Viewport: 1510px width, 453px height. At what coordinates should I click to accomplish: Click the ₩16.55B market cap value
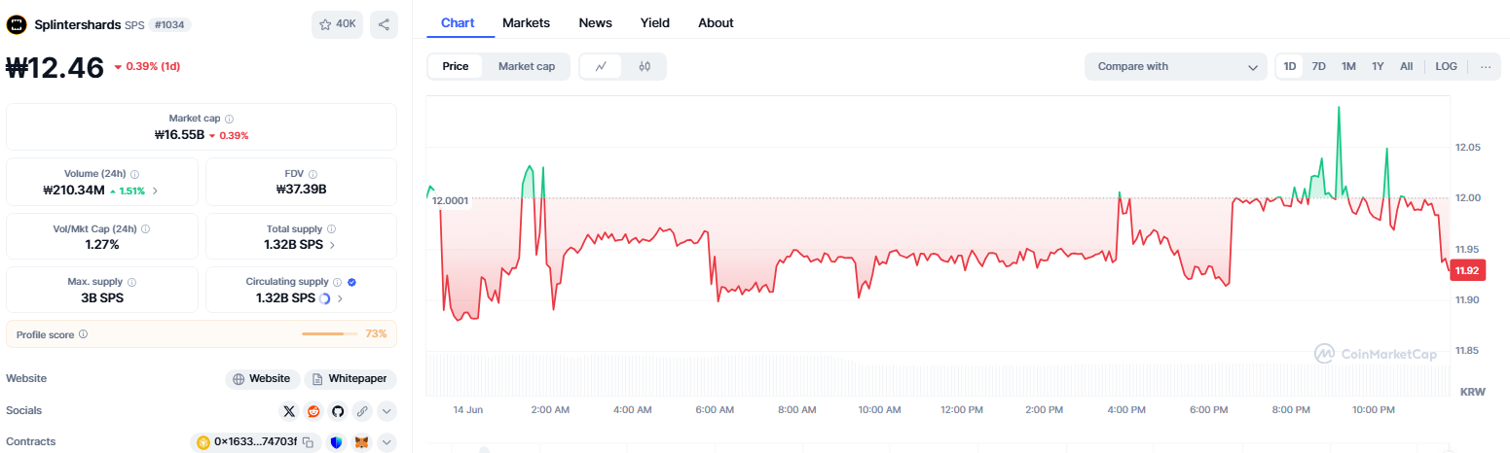coord(180,135)
